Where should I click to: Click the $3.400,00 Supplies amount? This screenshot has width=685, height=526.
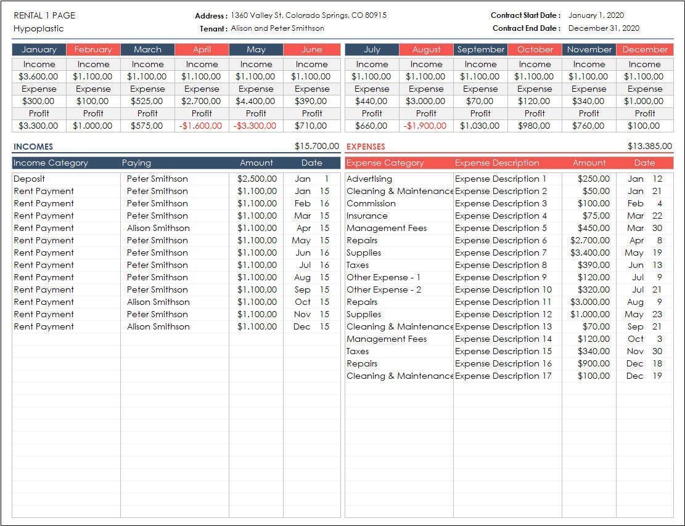(x=590, y=253)
